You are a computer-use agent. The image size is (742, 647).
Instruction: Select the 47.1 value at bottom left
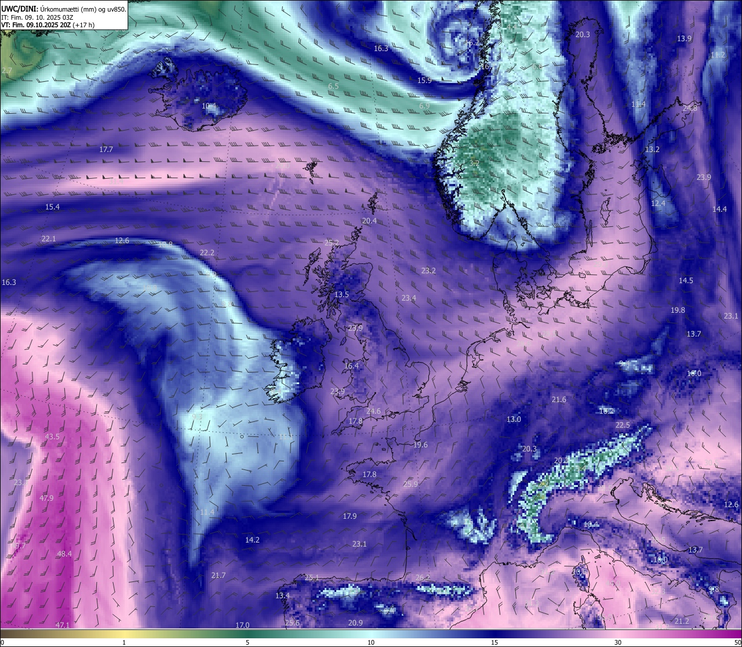(x=63, y=624)
